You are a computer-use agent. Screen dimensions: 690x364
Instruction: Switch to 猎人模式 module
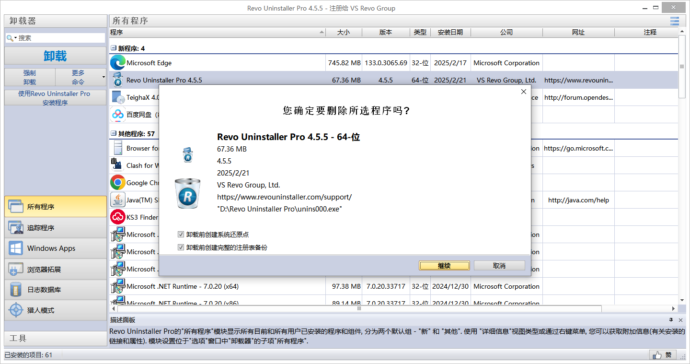coord(56,310)
